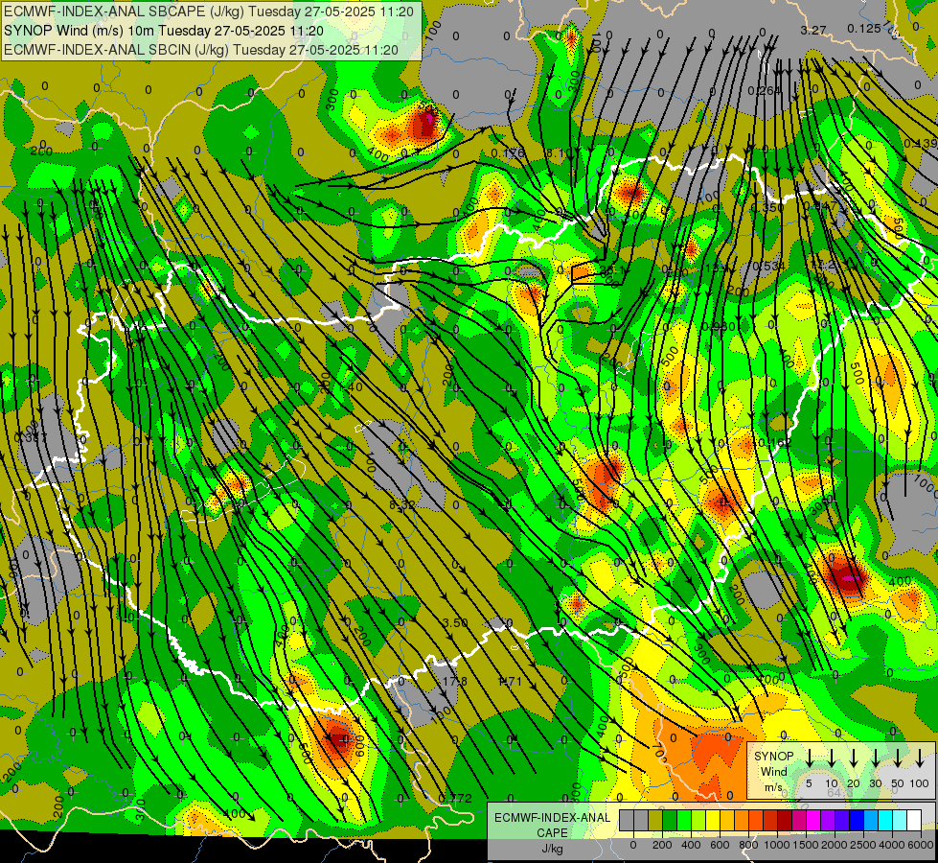This screenshot has width=938, height=863.
Task: Click the map value 0.264
Action: tap(765, 90)
